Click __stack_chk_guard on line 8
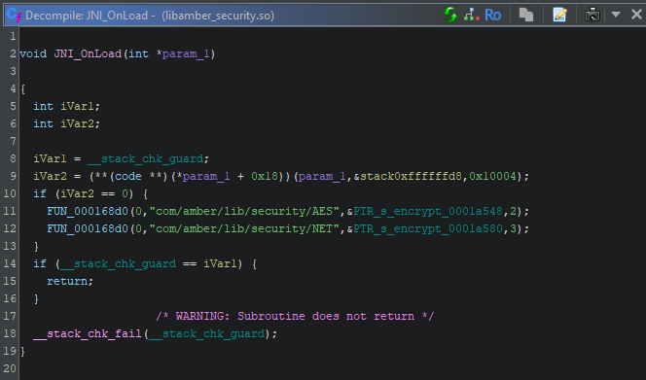Image resolution: width=646 pixels, height=380 pixels. tap(145, 159)
